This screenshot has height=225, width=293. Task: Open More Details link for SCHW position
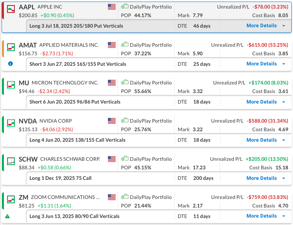click(262, 178)
